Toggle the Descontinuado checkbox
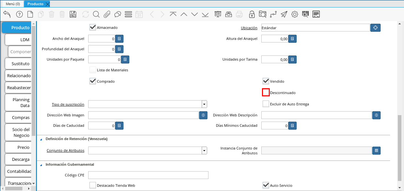The height and width of the screenshot is (191, 404). click(x=266, y=92)
